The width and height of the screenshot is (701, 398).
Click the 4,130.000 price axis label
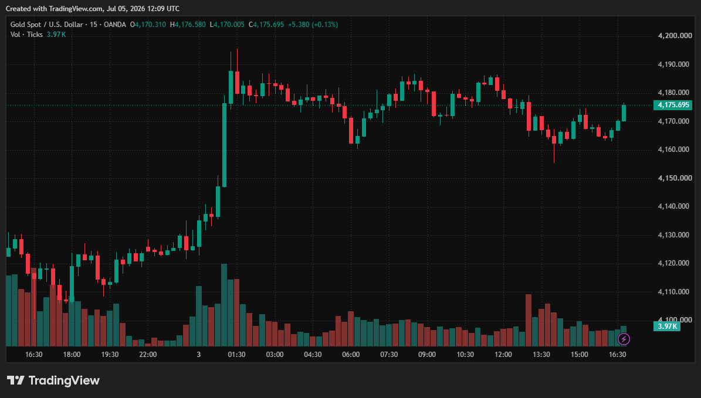tap(673, 234)
